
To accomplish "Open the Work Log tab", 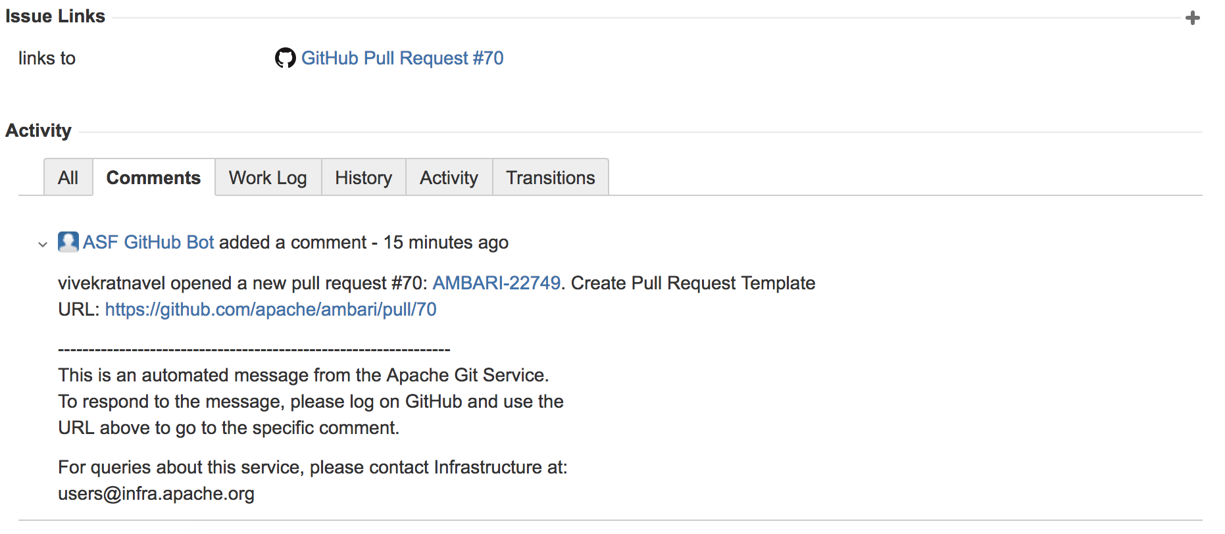I will click(268, 178).
